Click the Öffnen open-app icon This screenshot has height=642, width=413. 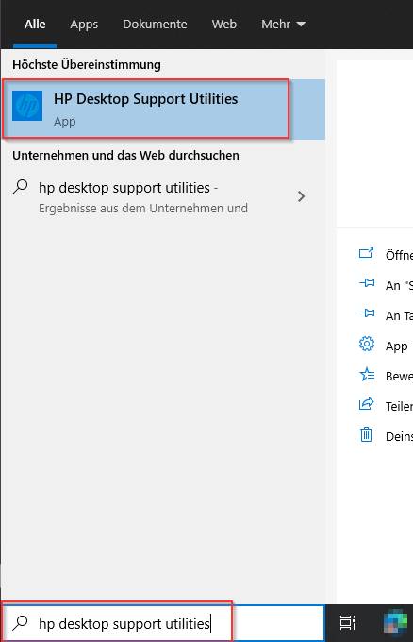pyautogui.click(x=367, y=253)
